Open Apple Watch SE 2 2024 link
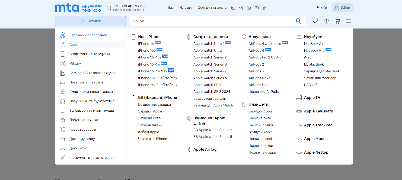Viewport: 402px width, 180px height. point(212,92)
